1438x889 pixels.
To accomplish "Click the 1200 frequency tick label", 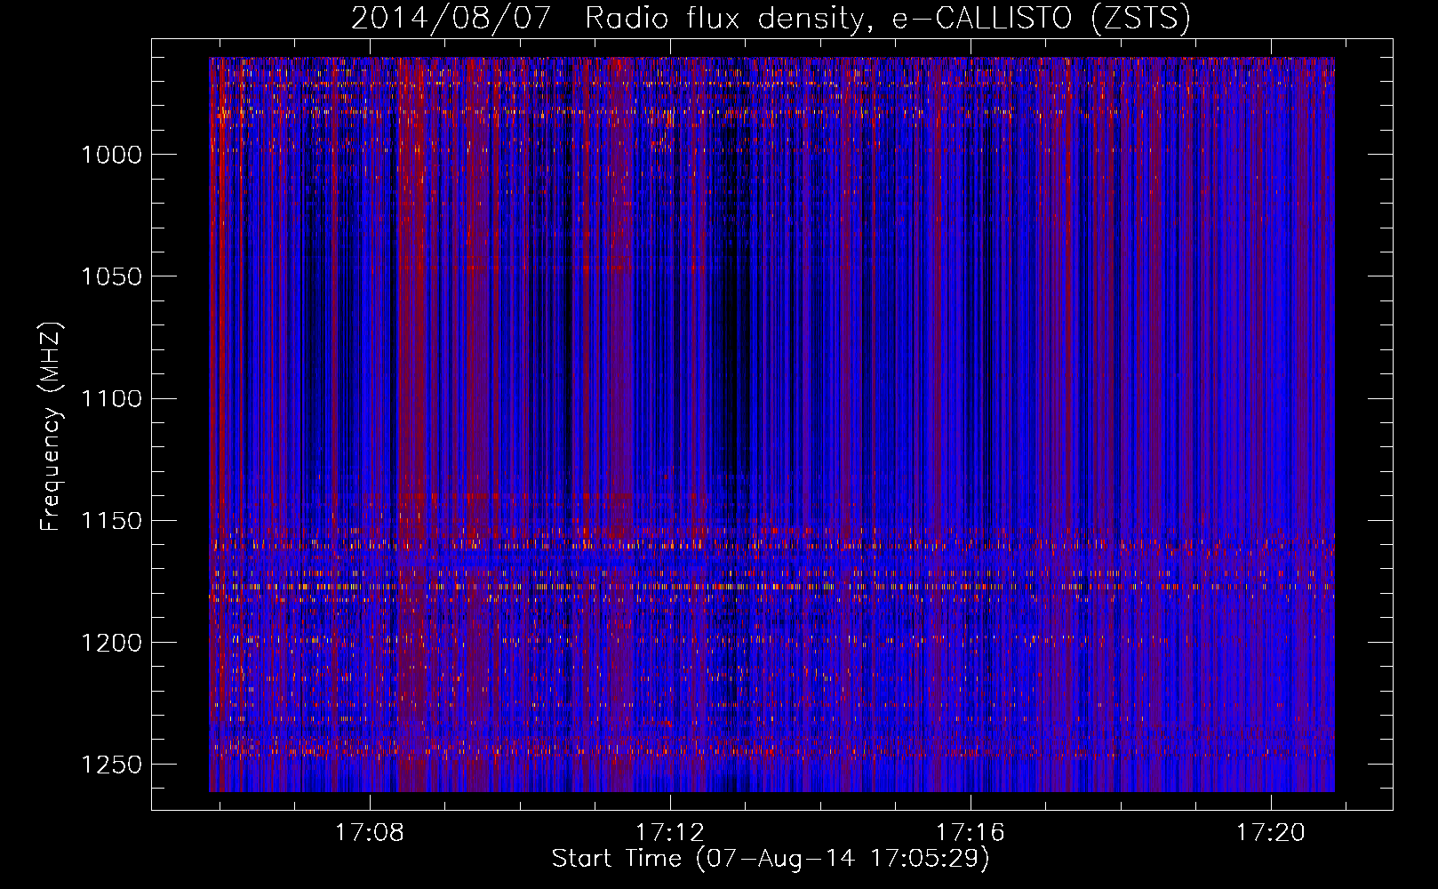I will click(x=111, y=642).
